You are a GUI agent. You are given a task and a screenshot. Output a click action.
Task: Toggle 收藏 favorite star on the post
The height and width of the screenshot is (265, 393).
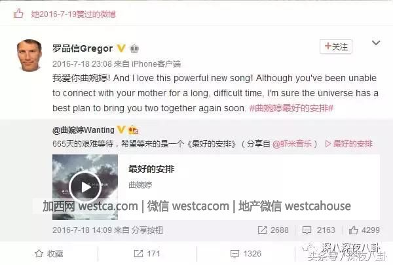coord(49,254)
